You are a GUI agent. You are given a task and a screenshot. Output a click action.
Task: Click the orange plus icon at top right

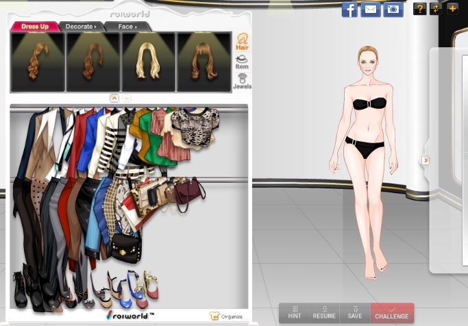[452, 9]
